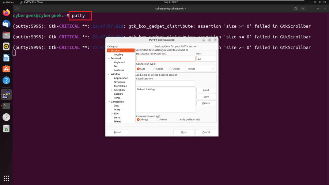Screen dimensions: 329x185
Task: Close the PuTTY Configuration dialog
Action: coord(215,40)
